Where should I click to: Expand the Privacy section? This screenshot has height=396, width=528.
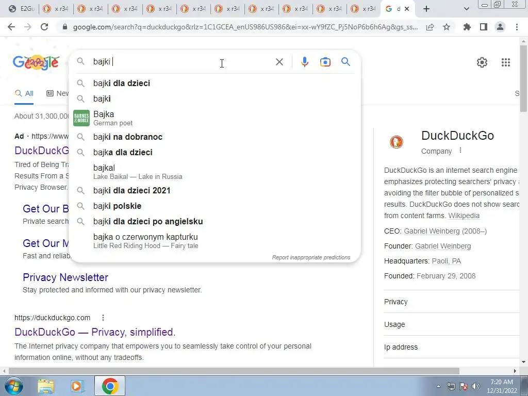(452, 302)
